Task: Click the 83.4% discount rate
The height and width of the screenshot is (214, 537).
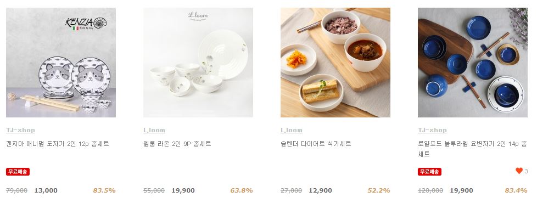Action: coord(516,190)
